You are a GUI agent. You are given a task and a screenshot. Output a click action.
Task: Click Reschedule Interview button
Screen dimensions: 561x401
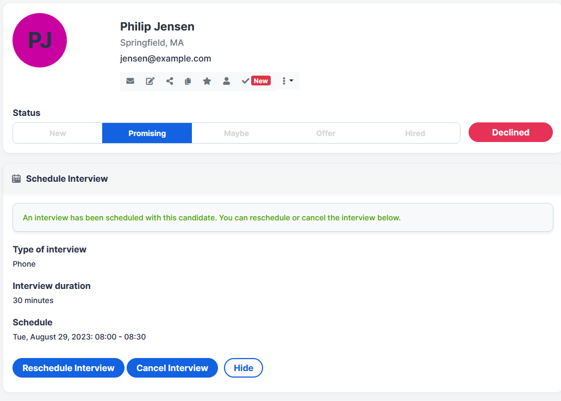click(68, 368)
